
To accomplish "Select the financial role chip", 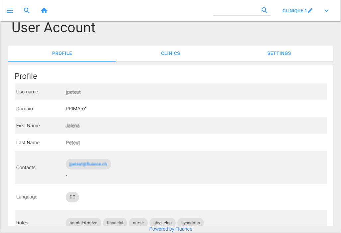I will [115, 223].
